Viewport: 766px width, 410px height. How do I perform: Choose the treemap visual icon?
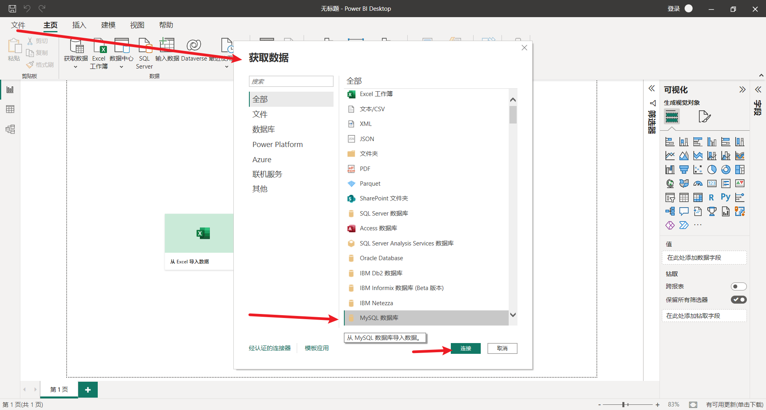[740, 170]
